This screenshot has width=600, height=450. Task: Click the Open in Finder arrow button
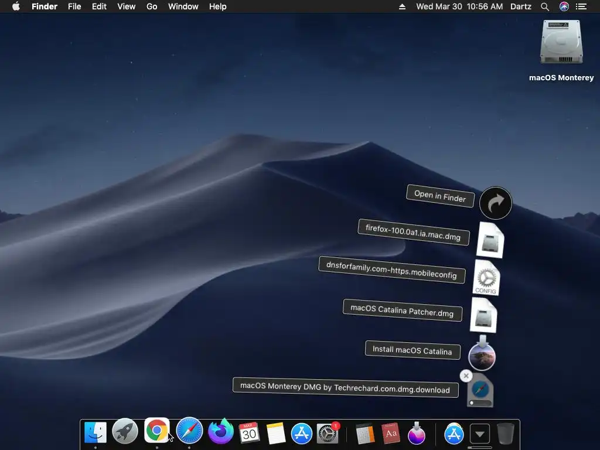click(x=496, y=203)
